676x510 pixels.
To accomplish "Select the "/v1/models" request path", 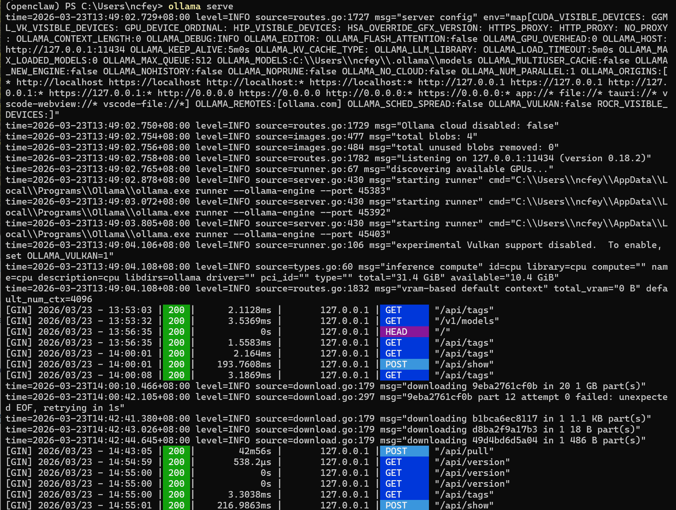I will (467, 321).
